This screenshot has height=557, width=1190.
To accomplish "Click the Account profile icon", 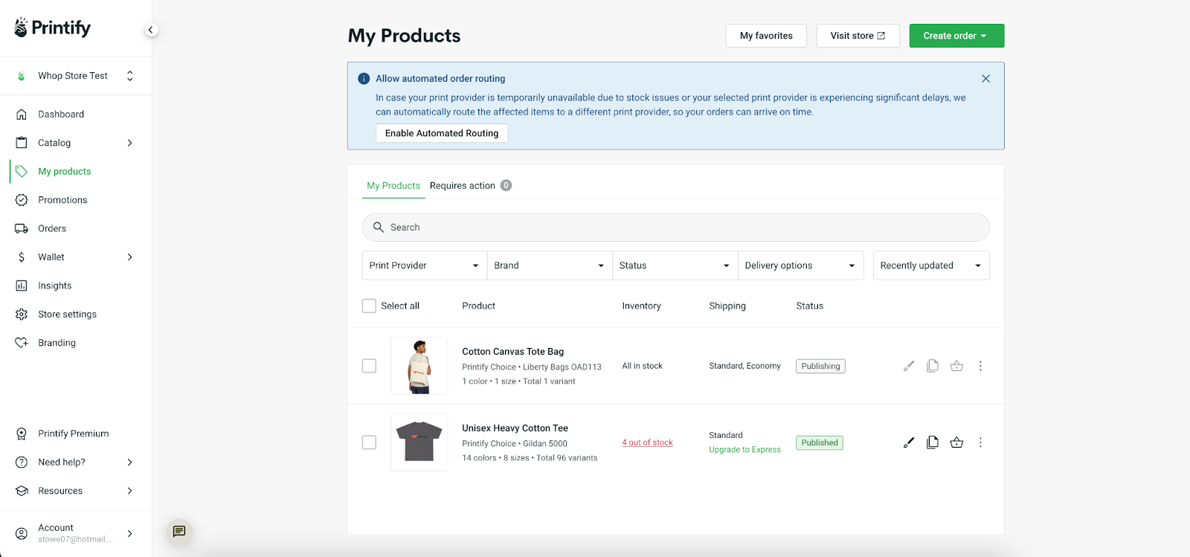I will click(22, 533).
